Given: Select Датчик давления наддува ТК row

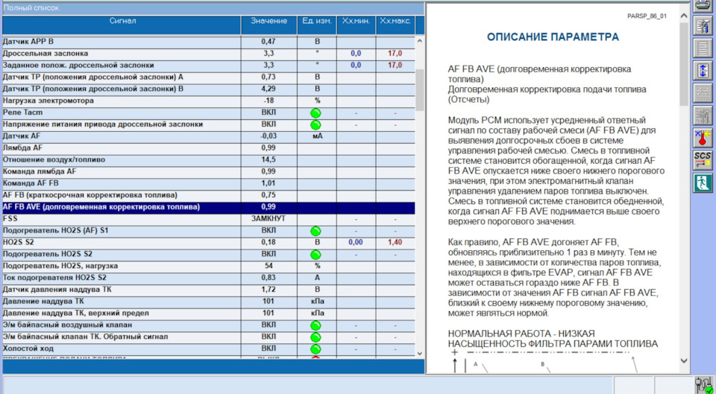Looking at the screenshot, I should point(209,290).
